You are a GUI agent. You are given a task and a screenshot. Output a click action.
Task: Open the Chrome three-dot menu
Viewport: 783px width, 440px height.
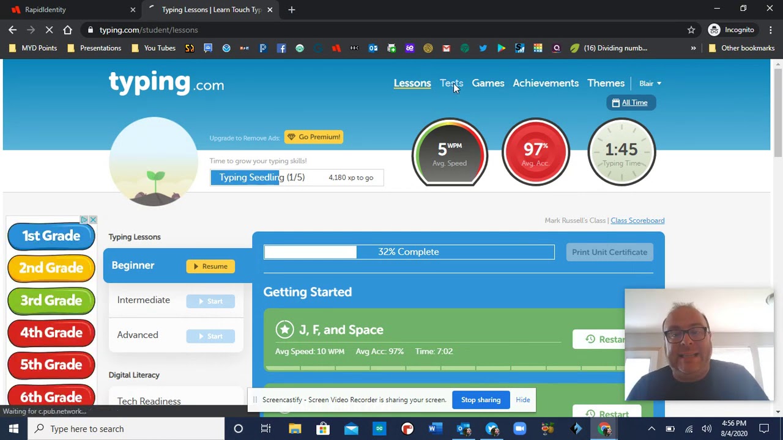pos(770,30)
